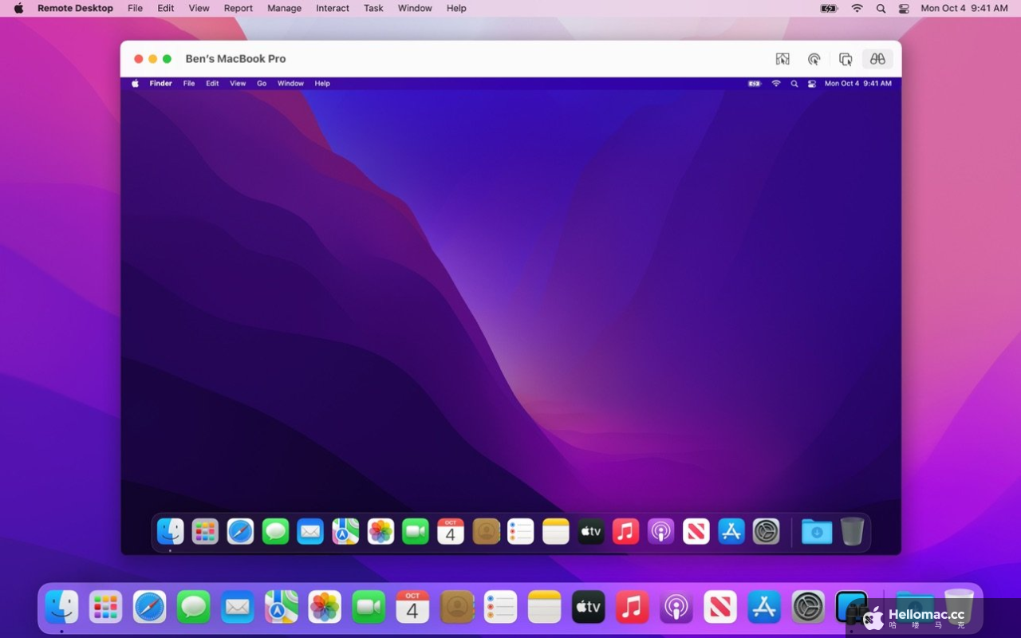
Task: Launch Safari from the host dock
Action: (149, 607)
